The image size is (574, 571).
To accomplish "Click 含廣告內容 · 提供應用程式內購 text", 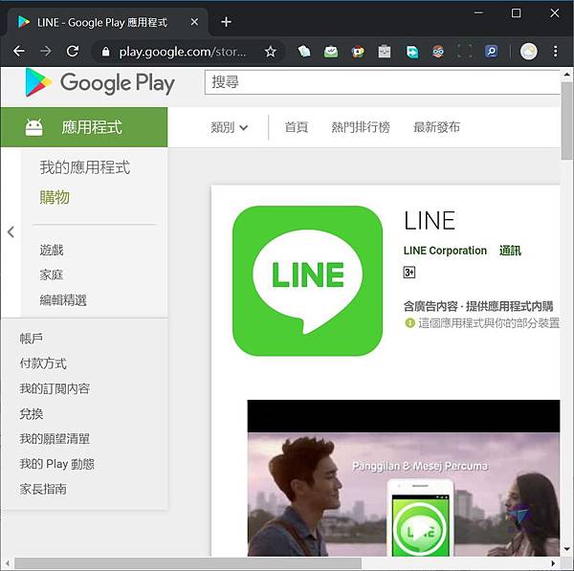I will (478, 306).
